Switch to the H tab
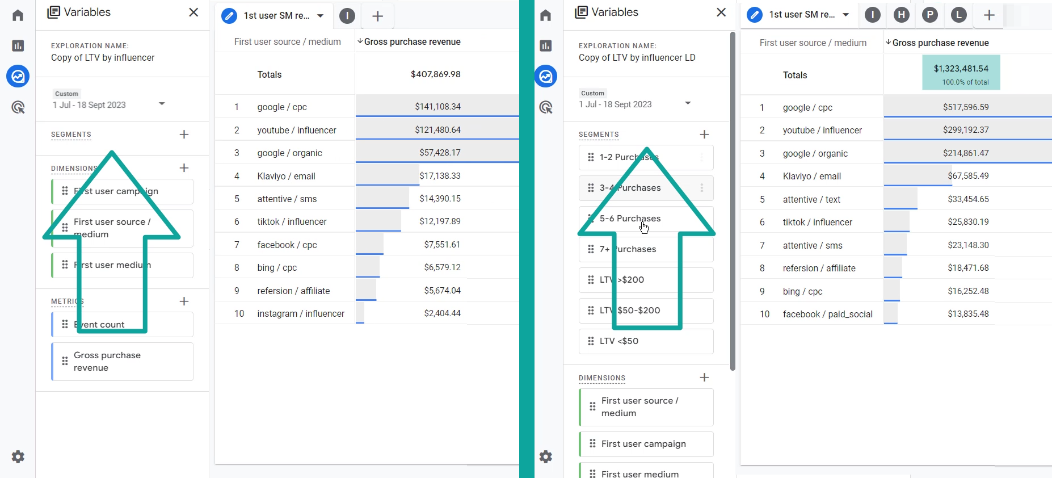The image size is (1052, 478). pos(901,15)
